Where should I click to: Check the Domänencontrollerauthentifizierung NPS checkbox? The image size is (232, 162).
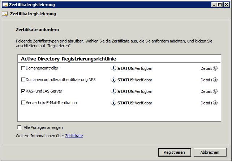(x=23, y=80)
